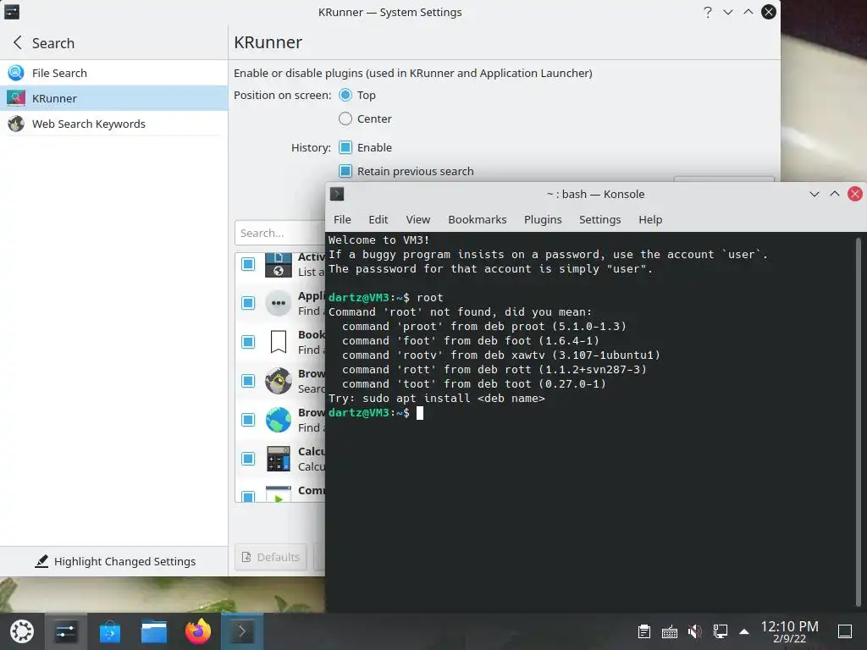The image size is (867, 650).
Task: Click the Browser History plugin icon
Action: (x=278, y=381)
